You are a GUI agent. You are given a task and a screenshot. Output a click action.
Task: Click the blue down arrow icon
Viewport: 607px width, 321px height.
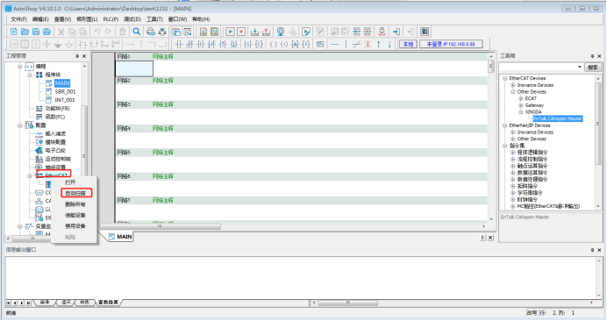tap(389, 45)
